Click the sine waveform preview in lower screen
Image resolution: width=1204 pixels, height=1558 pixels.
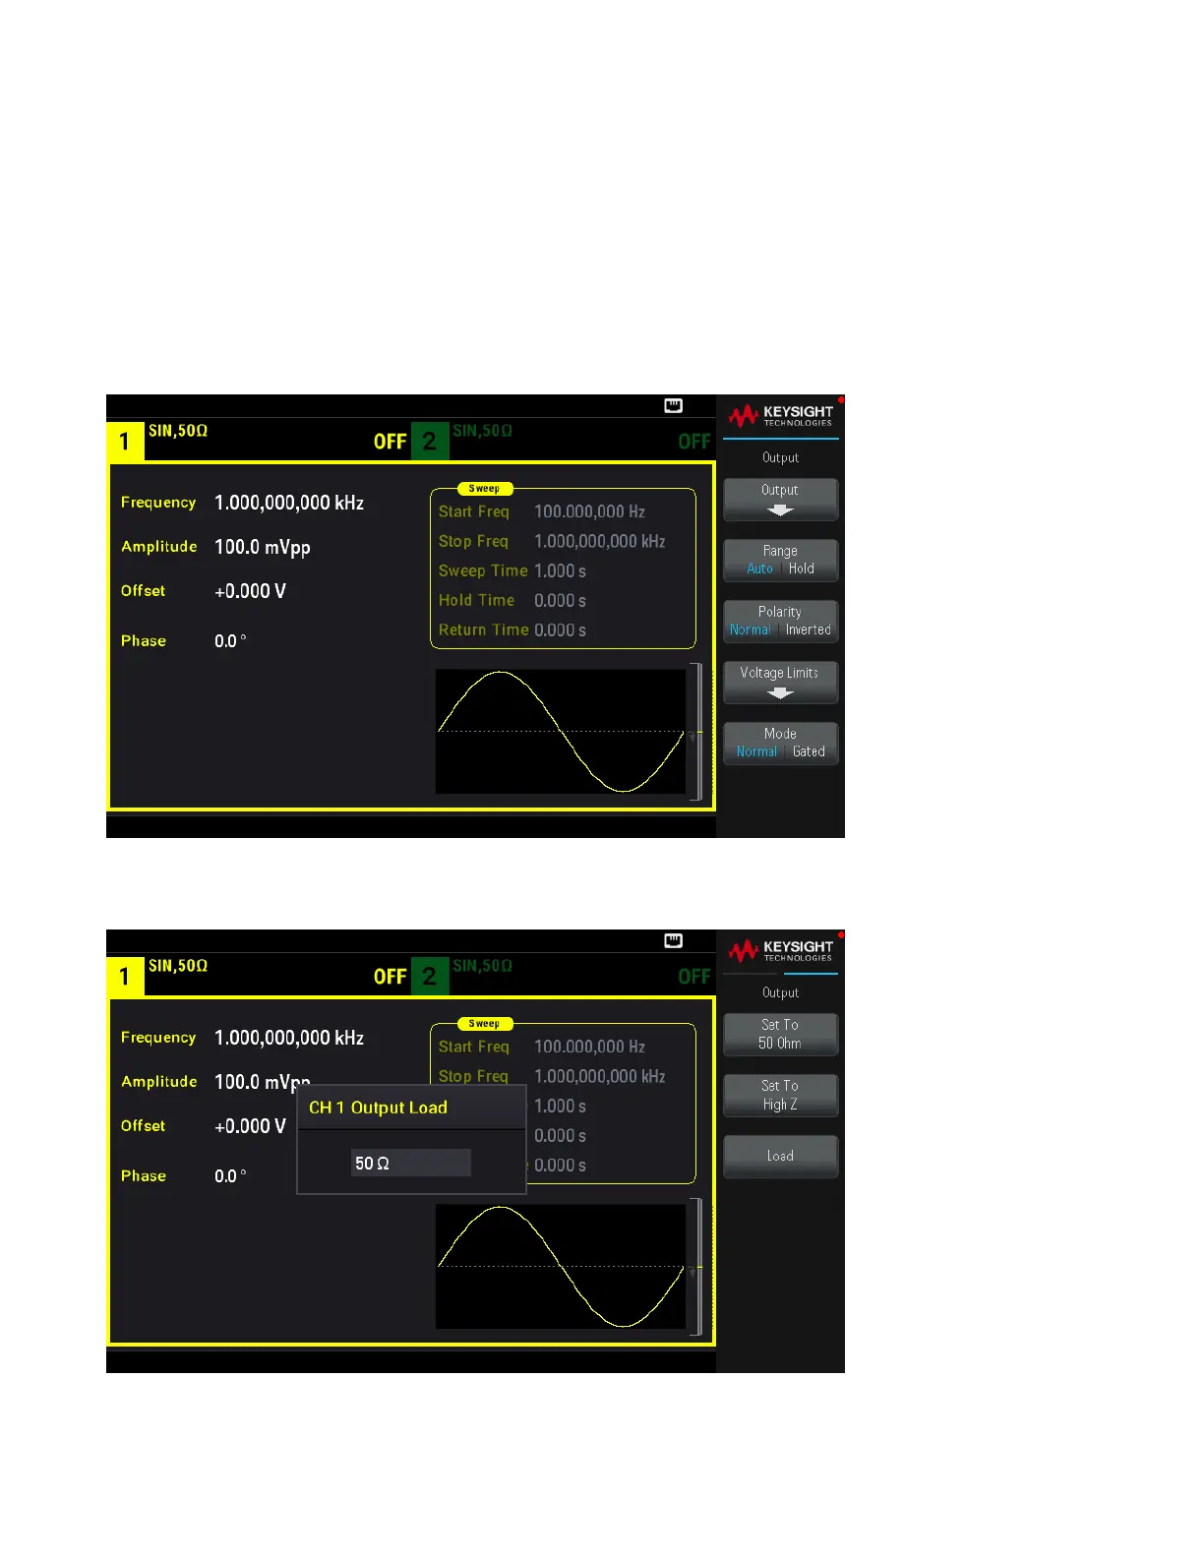coord(561,1267)
